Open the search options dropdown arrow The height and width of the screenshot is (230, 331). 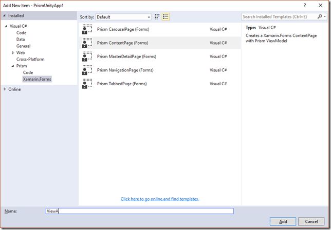click(325, 16)
